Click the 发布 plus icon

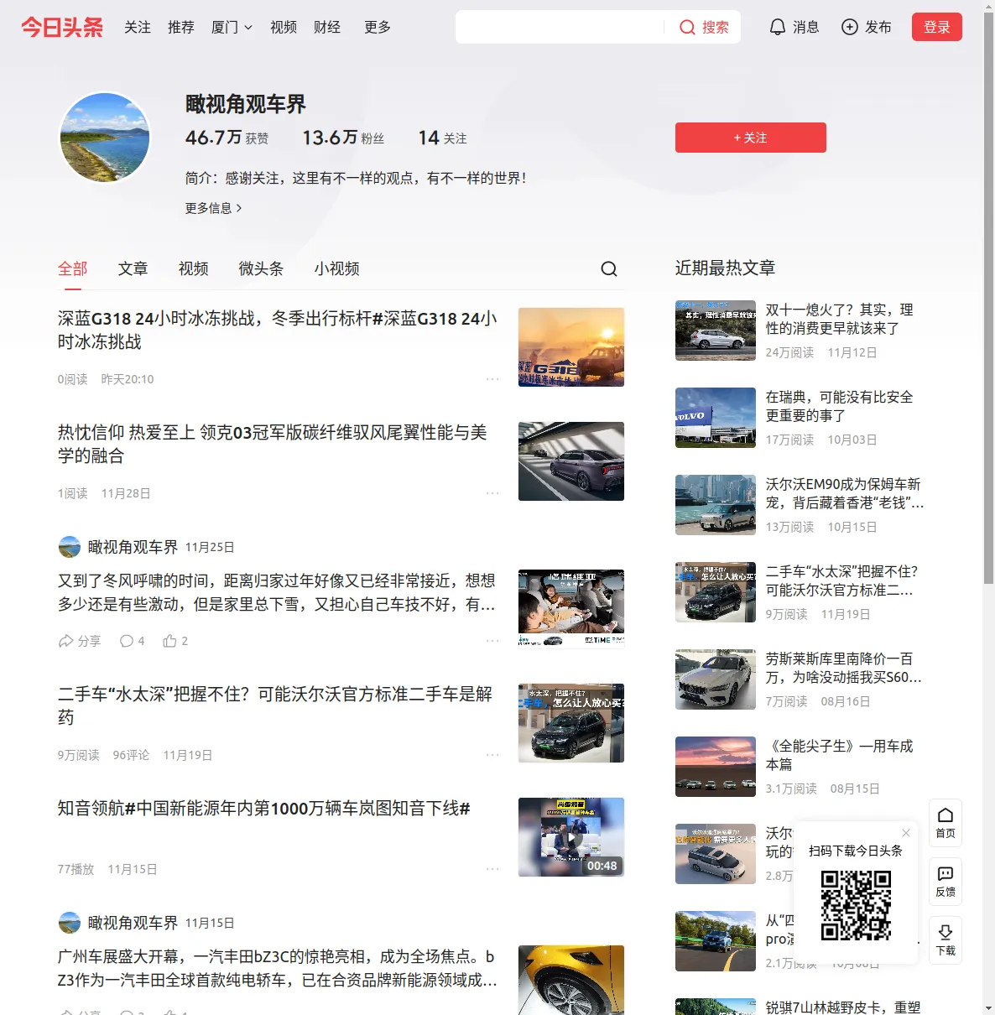850,27
